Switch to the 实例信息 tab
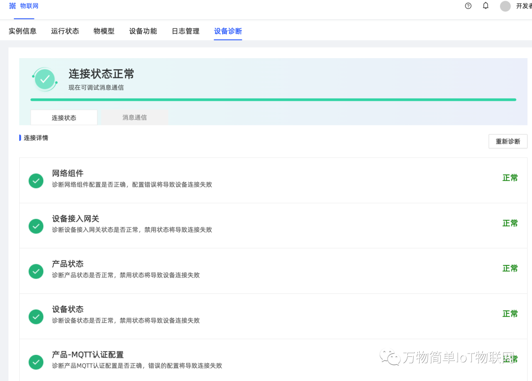This screenshot has width=532, height=381. [23, 31]
